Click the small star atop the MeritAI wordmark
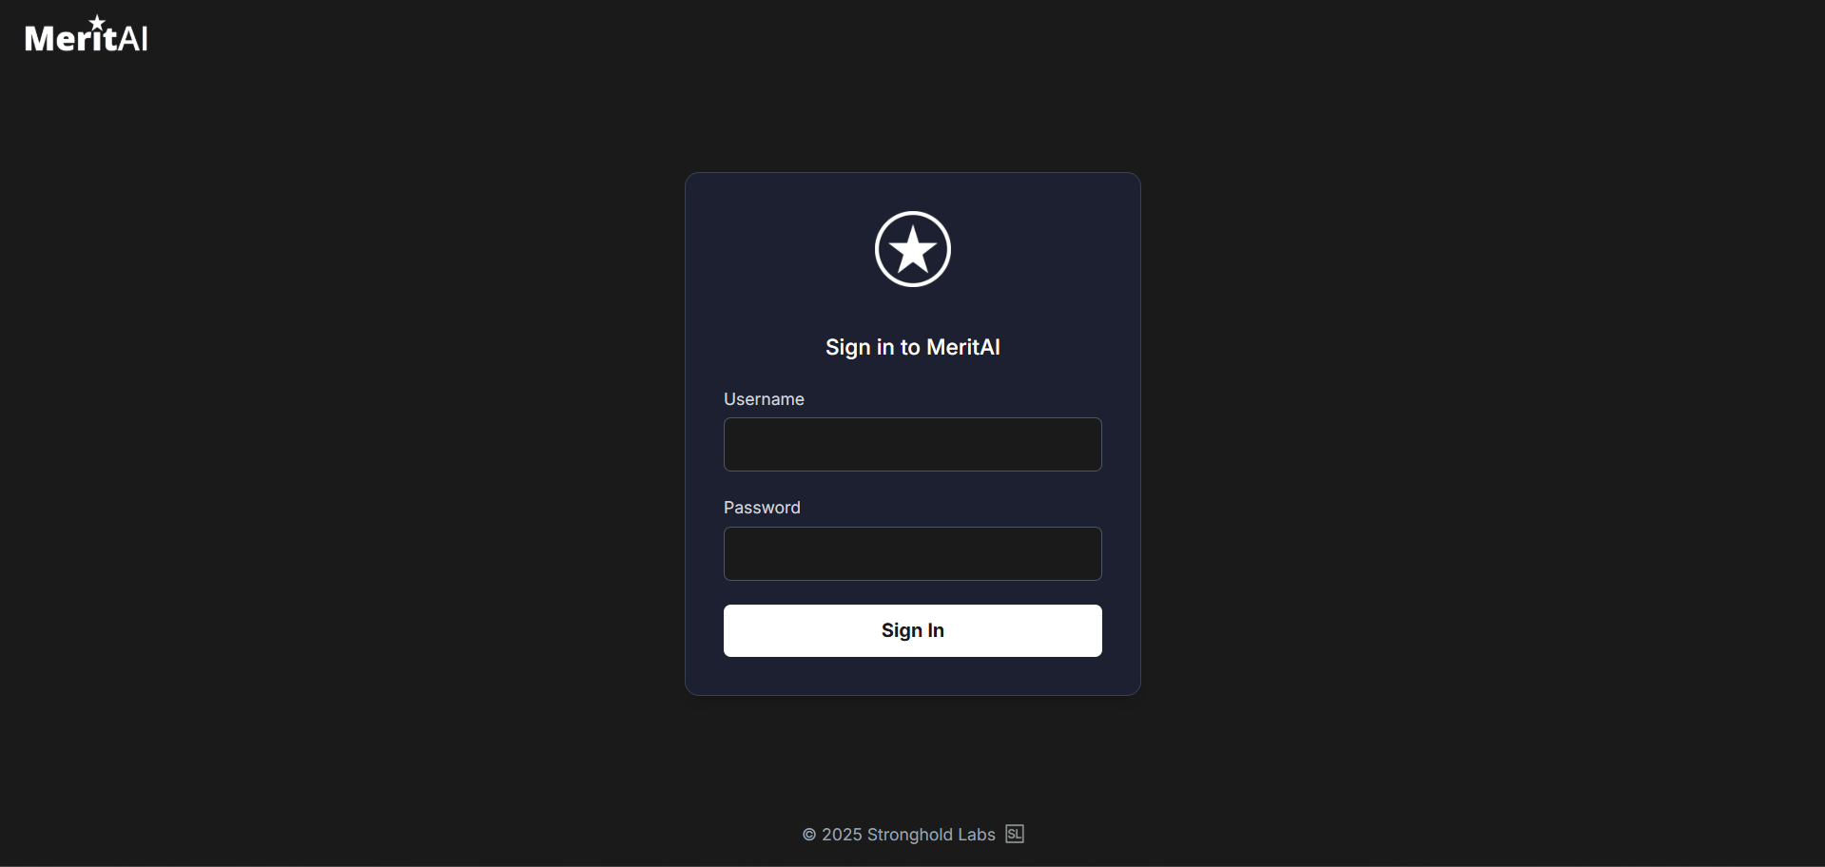The height and width of the screenshot is (867, 1825). click(x=97, y=22)
